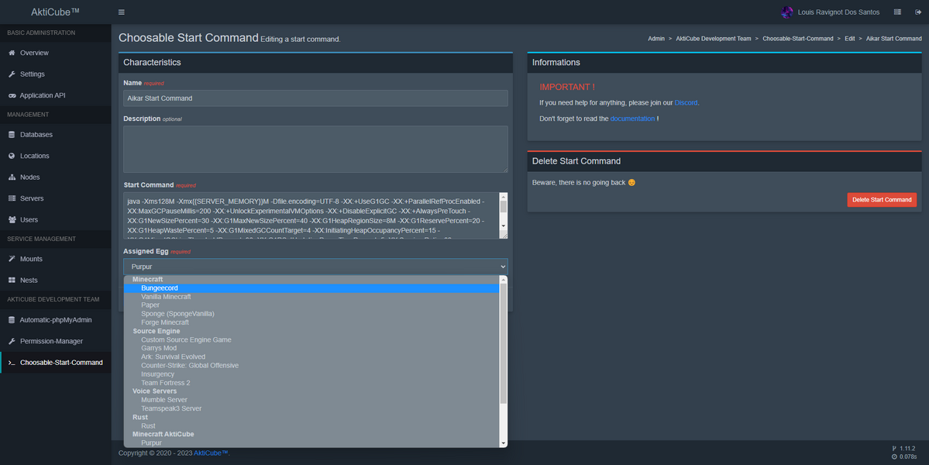Click the AktiCube logo title
This screenshot has width=929, height=465.
pos(55,12)
